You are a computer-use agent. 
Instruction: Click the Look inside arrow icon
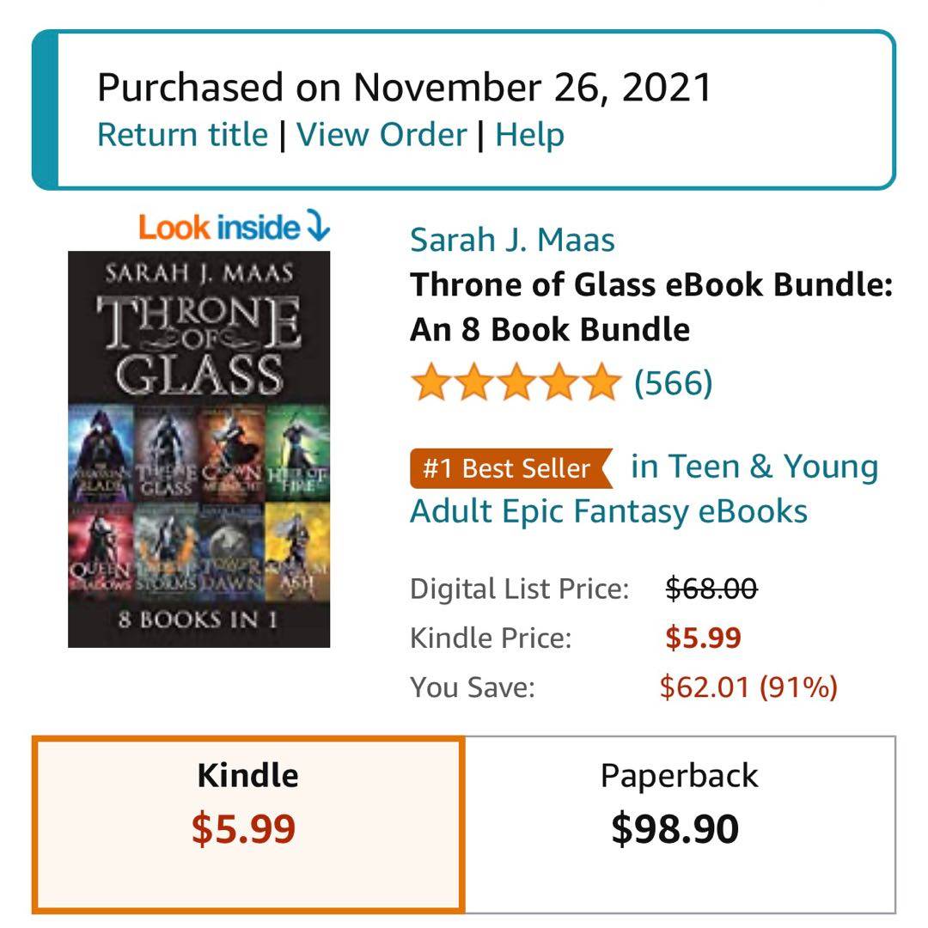coord(318,226)
